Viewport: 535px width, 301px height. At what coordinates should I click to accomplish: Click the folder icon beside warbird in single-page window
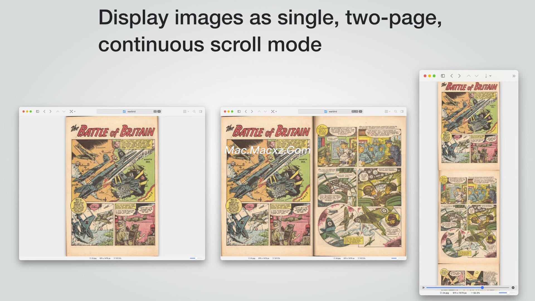coord(124,111)
